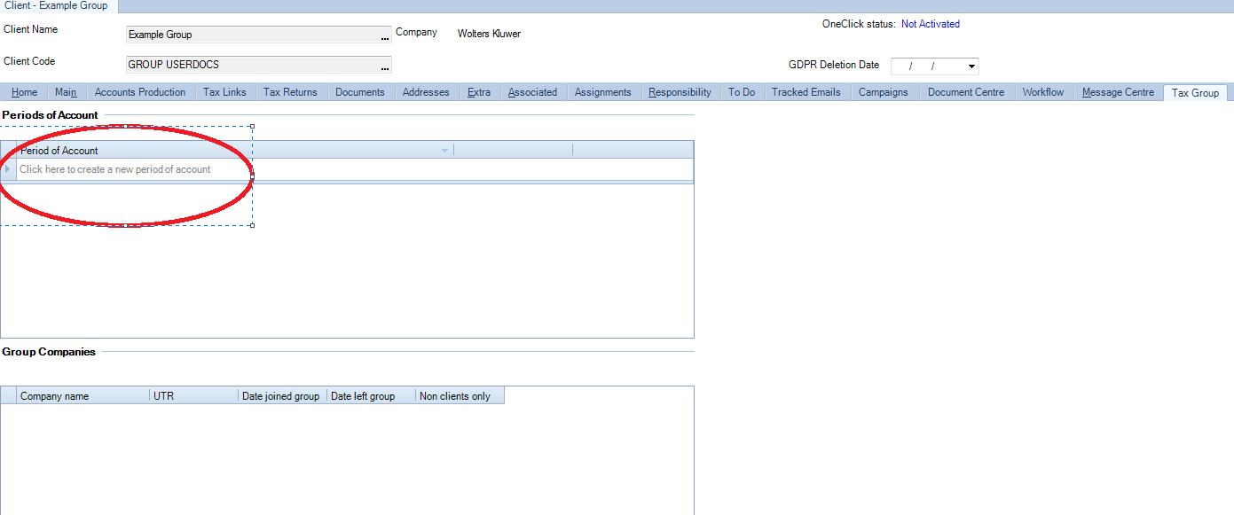Switch to the Home tab
The height and width of the screenshot is (515, 1234).
pos(24,92)
